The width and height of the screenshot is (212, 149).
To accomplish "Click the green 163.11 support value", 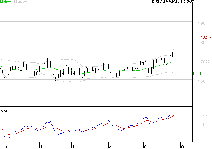I will pos(197,73).
